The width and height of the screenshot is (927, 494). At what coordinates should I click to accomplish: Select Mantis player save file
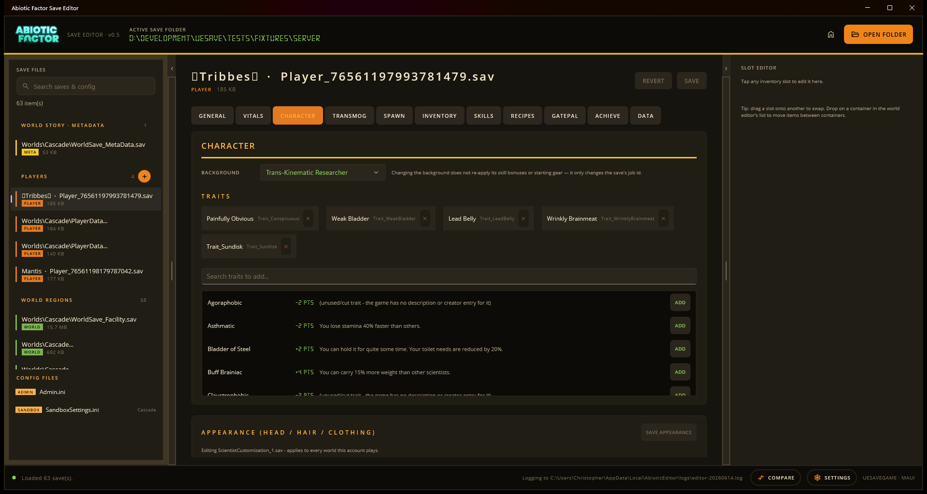tap(86, 274)
